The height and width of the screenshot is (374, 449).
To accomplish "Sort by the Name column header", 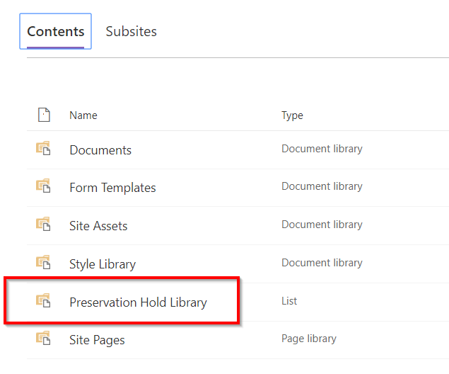I will click(x=83, y=115).
